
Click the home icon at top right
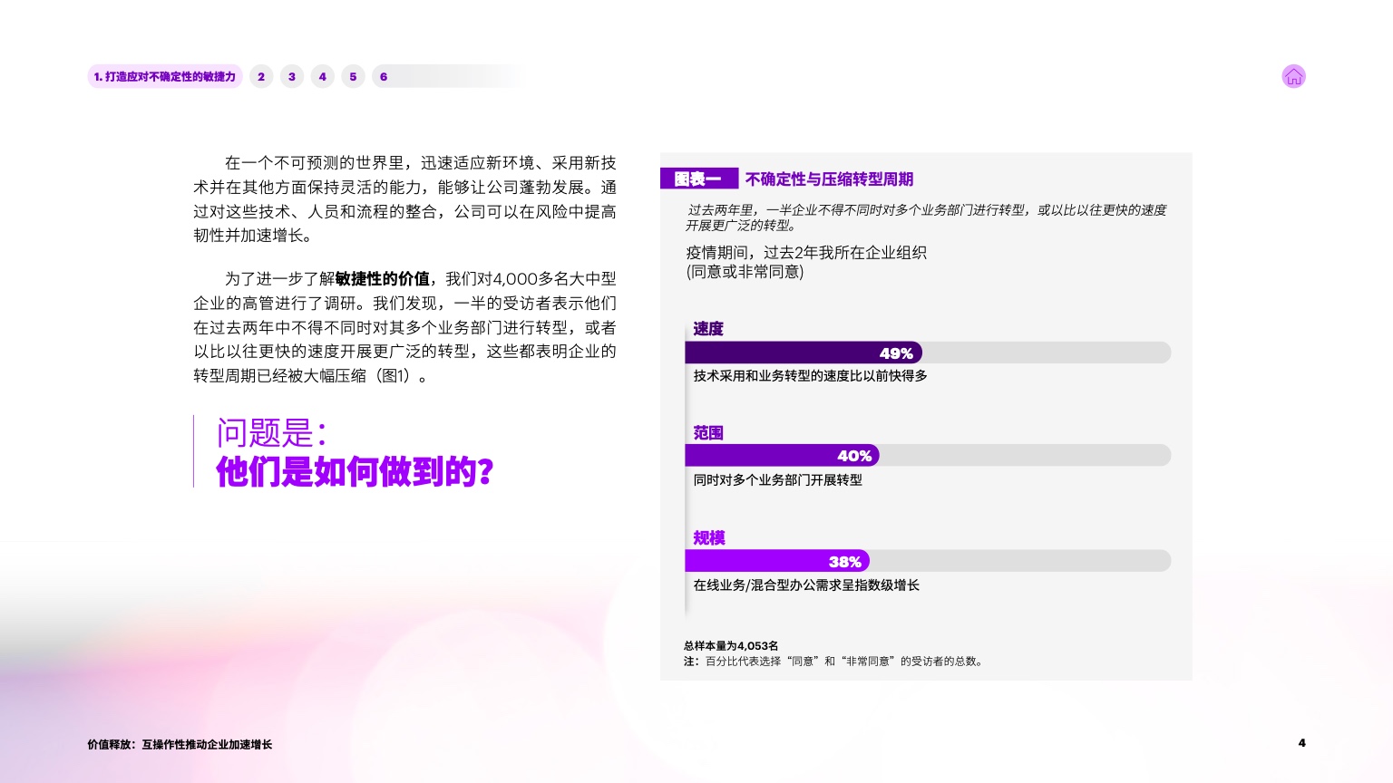pos(1293,77)
